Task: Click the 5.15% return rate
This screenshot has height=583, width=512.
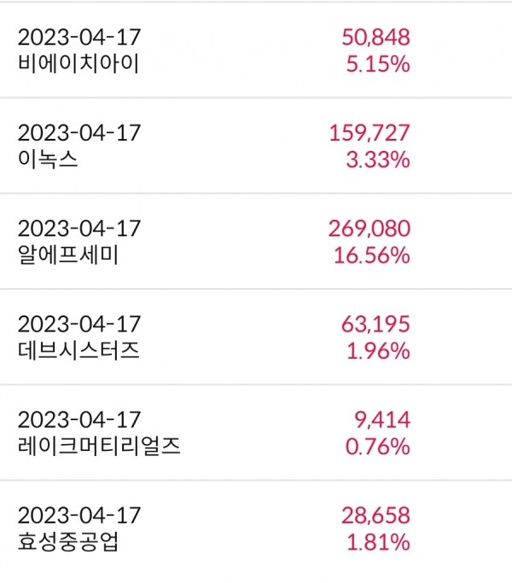Action: (378, 63)
